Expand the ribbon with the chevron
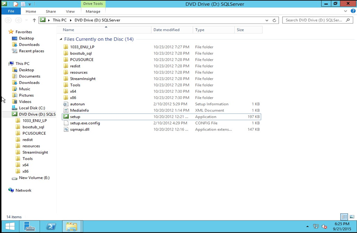Viewport: 357px width, 233px height. coord(346,11)
